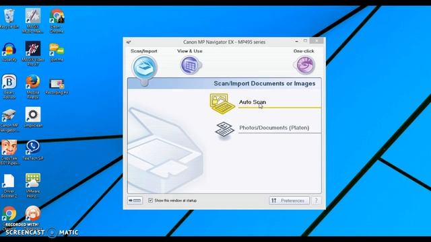Select the Driver Booster 2 desktop shortcut
Image resolution: width=431 pixels, height=242 pixels.
click(9, 186)
